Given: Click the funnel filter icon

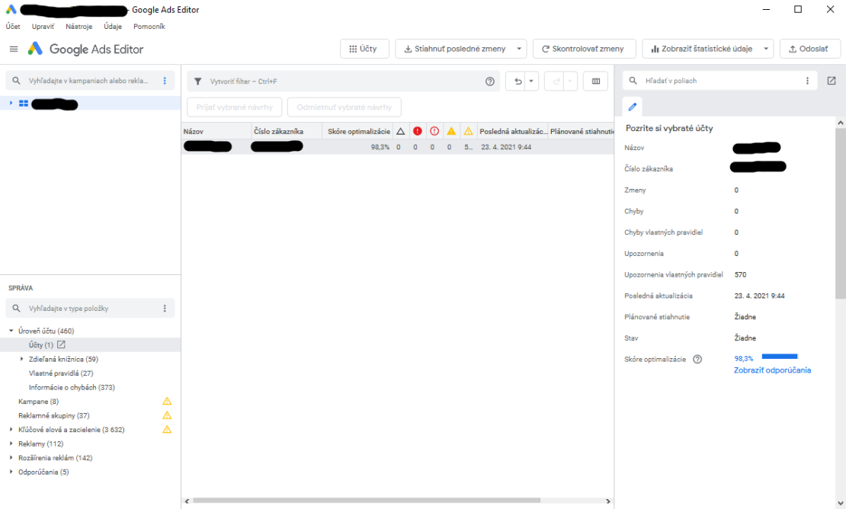Looking at the screenshot, I should [198, 82].
